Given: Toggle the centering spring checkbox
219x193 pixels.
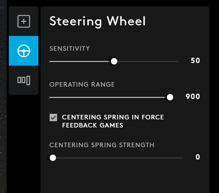Looking at the screenshot, I should point(53,118).
